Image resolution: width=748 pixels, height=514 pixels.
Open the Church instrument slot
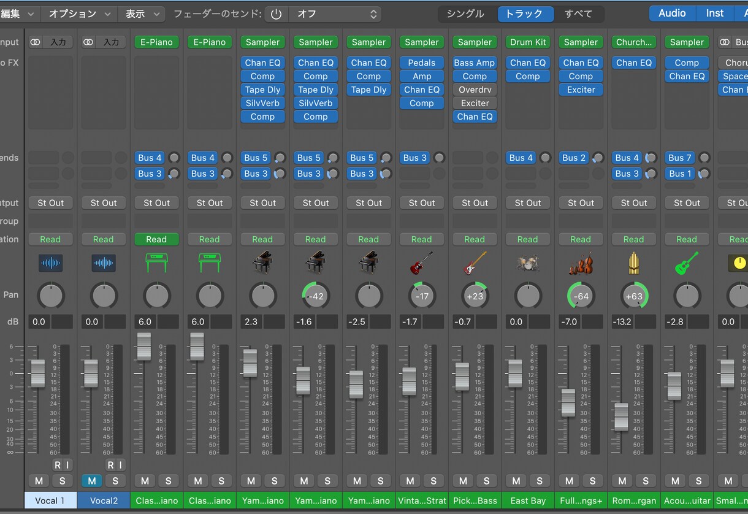click(634, 42)
